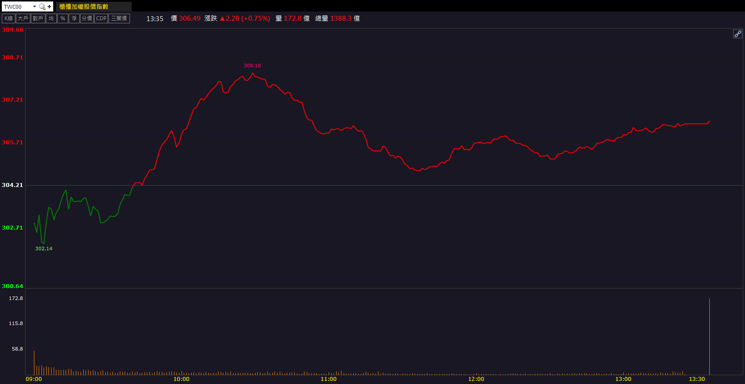Click the tall closing volume bar

pos(709,336)
